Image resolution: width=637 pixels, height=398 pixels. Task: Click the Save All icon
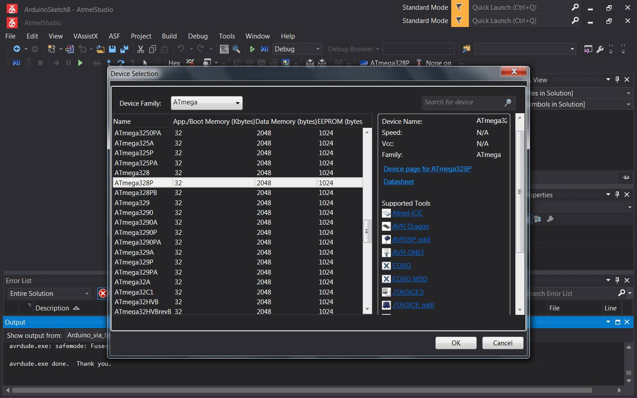pyautogui.click(x=124, y=49)
